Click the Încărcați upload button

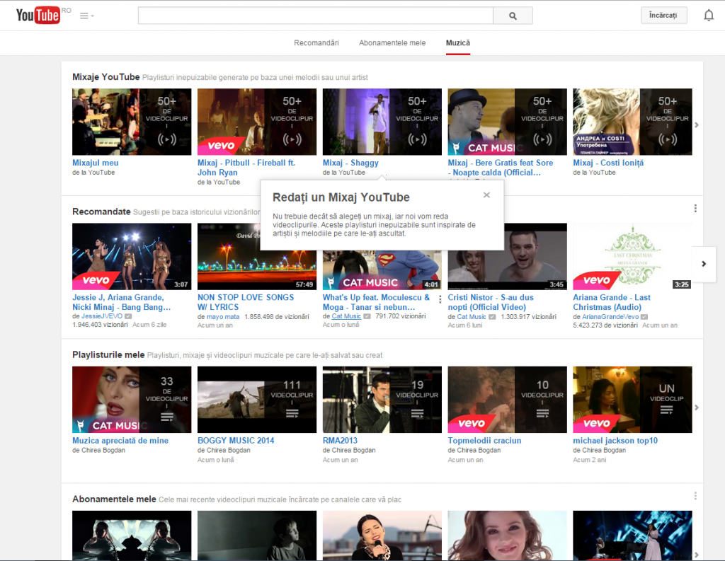pyautogui.click(x=663, y=15)
